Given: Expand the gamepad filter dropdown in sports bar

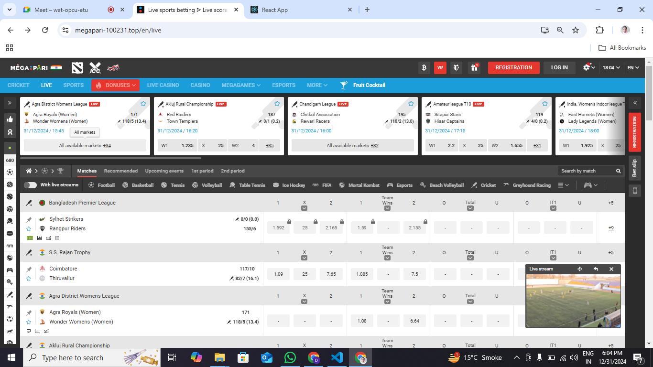Looking at the screenshot, I should pos(591,185).
